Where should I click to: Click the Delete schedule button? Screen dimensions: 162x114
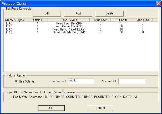tap(109, 13)
